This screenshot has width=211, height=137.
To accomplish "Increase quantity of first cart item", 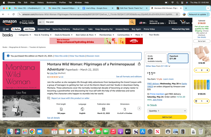I will point(207,70).
